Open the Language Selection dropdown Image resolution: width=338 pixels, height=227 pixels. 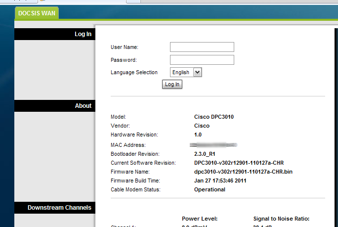click(x=186, y=72)
